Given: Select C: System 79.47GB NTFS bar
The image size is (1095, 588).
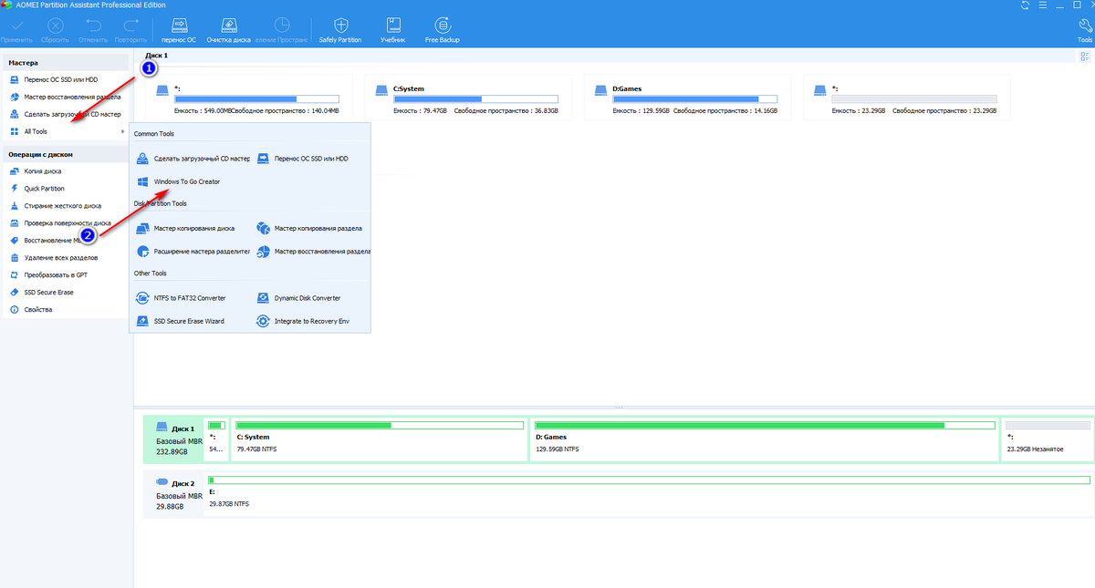Looking at the screenshot, I should tap(381, 438).
